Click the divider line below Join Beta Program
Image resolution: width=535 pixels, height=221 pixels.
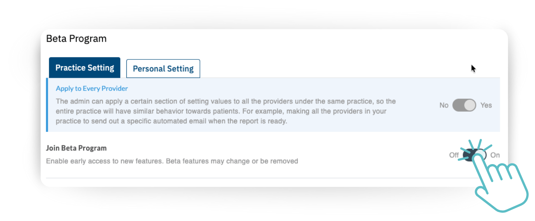pos(252,178)
